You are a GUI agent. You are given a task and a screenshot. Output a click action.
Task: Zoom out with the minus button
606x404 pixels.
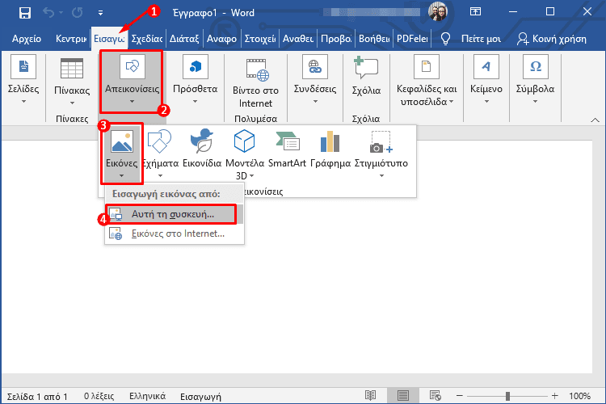point(460,395)
